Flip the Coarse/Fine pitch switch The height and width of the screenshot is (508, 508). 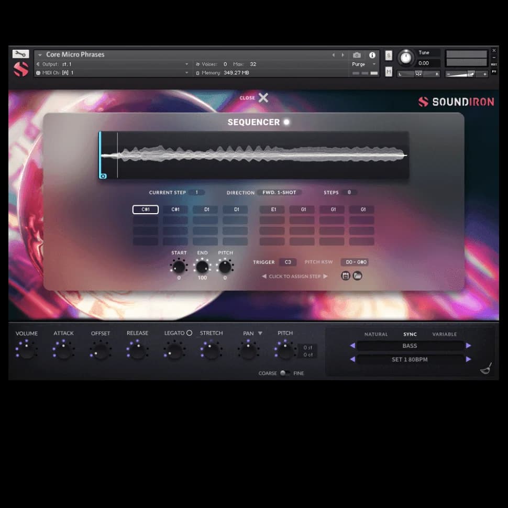click(284, 373)
